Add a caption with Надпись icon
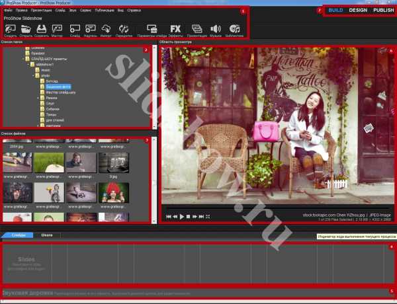 click(91, 29)
